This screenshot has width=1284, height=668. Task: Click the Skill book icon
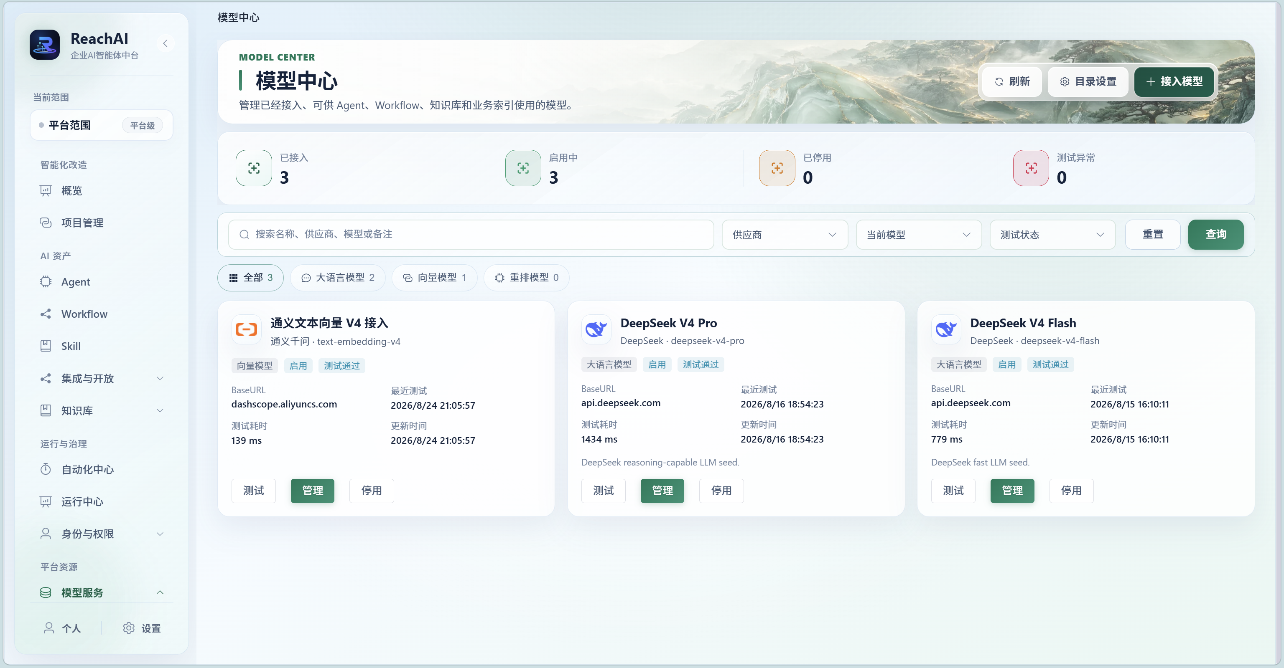pos(46,346)
